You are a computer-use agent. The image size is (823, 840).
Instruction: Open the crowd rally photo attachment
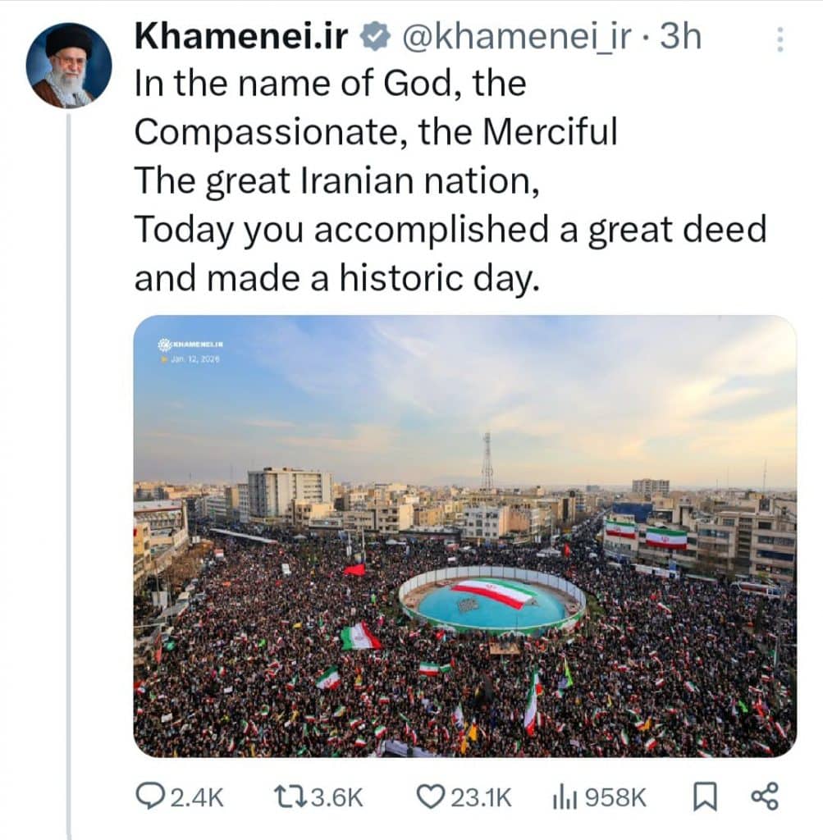(x=464, y=536)
